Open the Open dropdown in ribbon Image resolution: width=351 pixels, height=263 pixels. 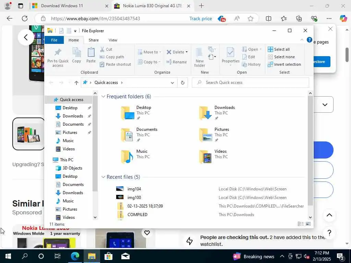[252, 49]
